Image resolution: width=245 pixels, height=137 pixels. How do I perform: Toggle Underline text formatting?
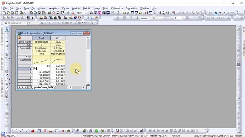[x=50, y=23]
